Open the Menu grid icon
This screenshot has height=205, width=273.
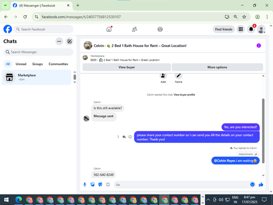coord(241,29)
